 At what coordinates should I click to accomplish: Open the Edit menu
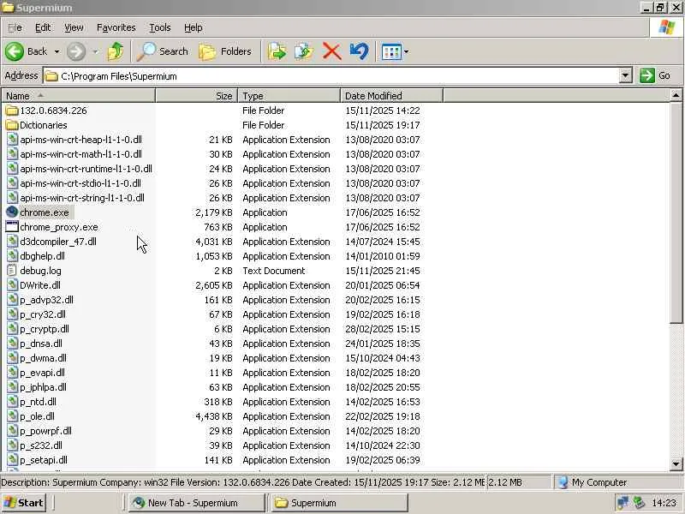tap(43, 27)
